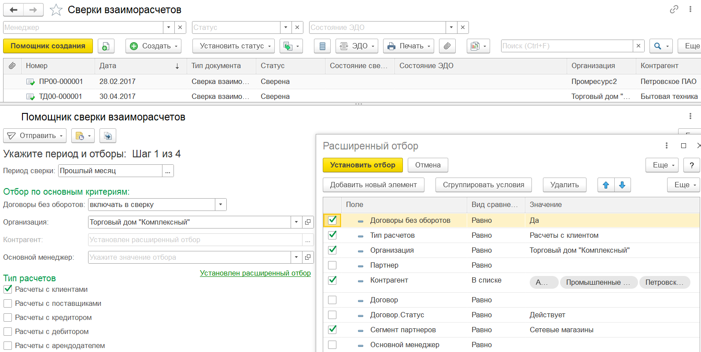The height and width of the screenshot is (352, 701).
Task: Click the paperclip attachments icon in toolbar
Action: click(x=447, y=46)
